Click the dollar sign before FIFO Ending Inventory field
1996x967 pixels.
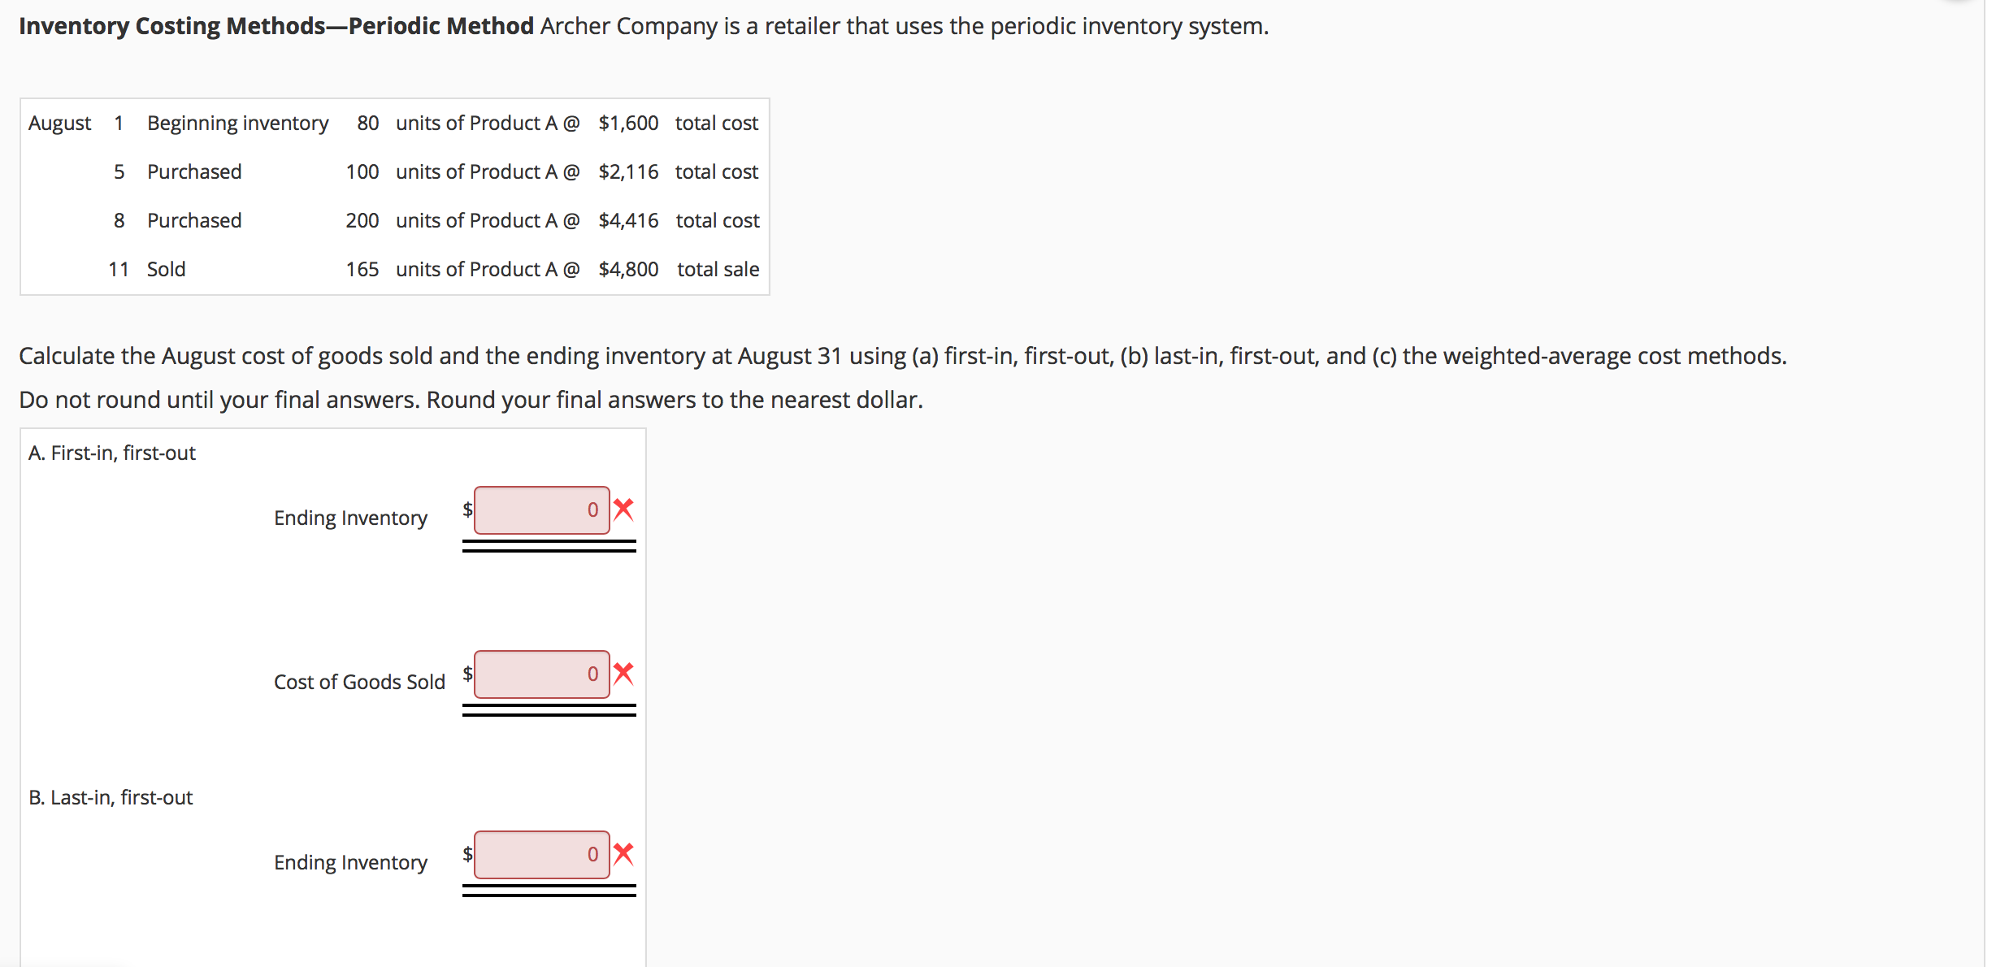(466, 509)
